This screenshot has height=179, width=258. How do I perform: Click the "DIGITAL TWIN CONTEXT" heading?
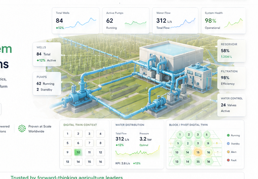pyautogui.click(x=80, y=125)
